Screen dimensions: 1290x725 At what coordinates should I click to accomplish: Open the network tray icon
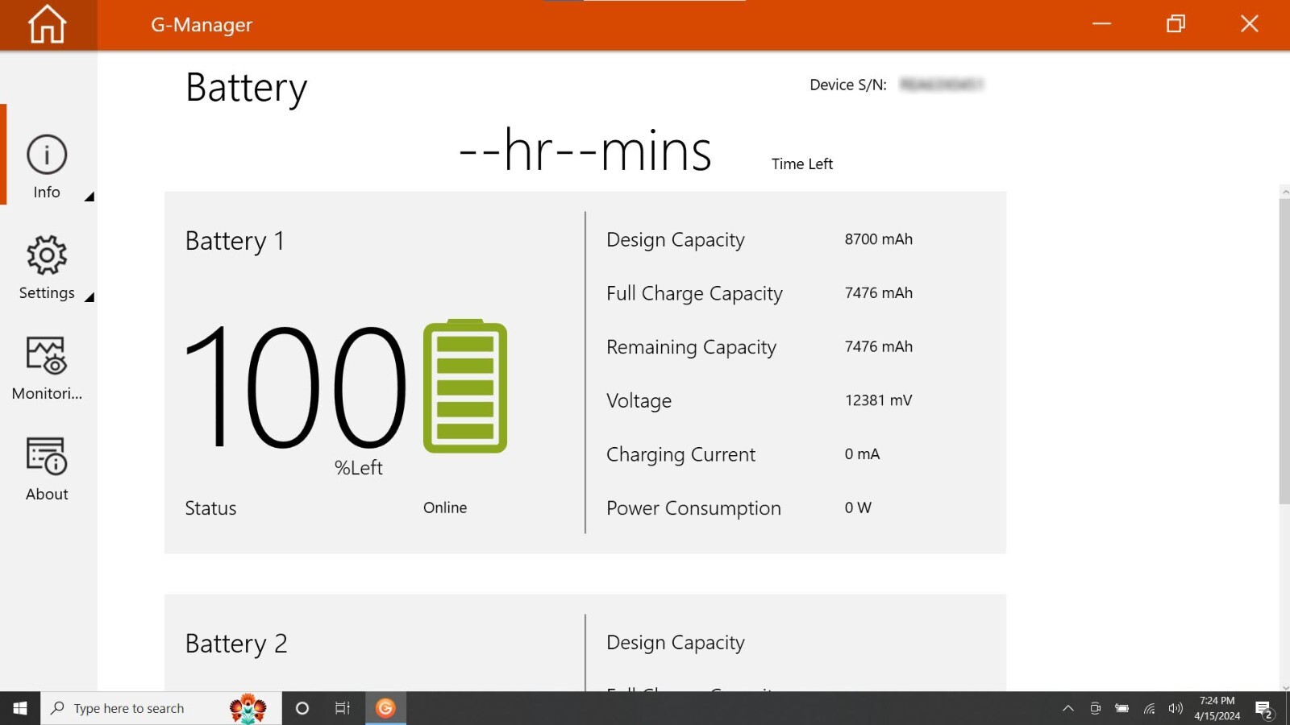pyautogui.click(x=1149, y=709)
